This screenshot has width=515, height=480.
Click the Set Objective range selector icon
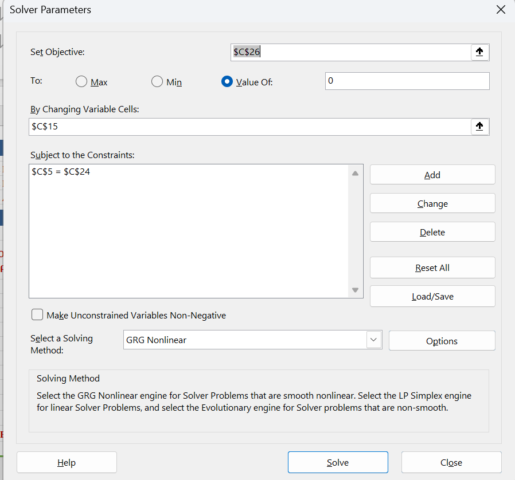coord(479,52)
